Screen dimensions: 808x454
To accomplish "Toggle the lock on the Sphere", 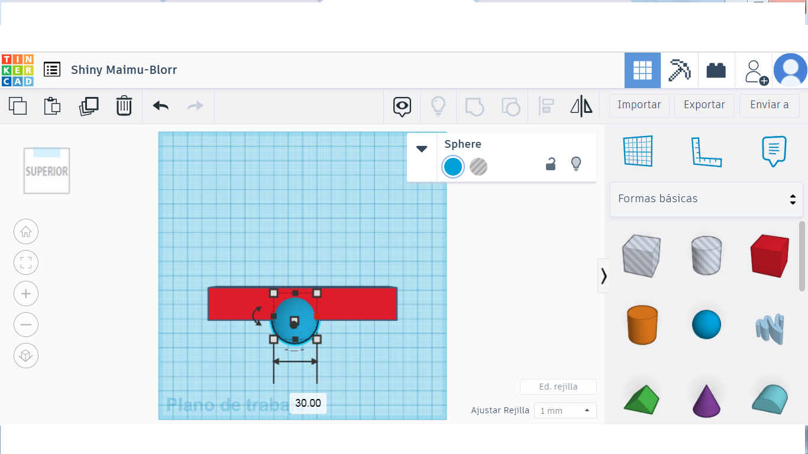I will click(551, 164).
